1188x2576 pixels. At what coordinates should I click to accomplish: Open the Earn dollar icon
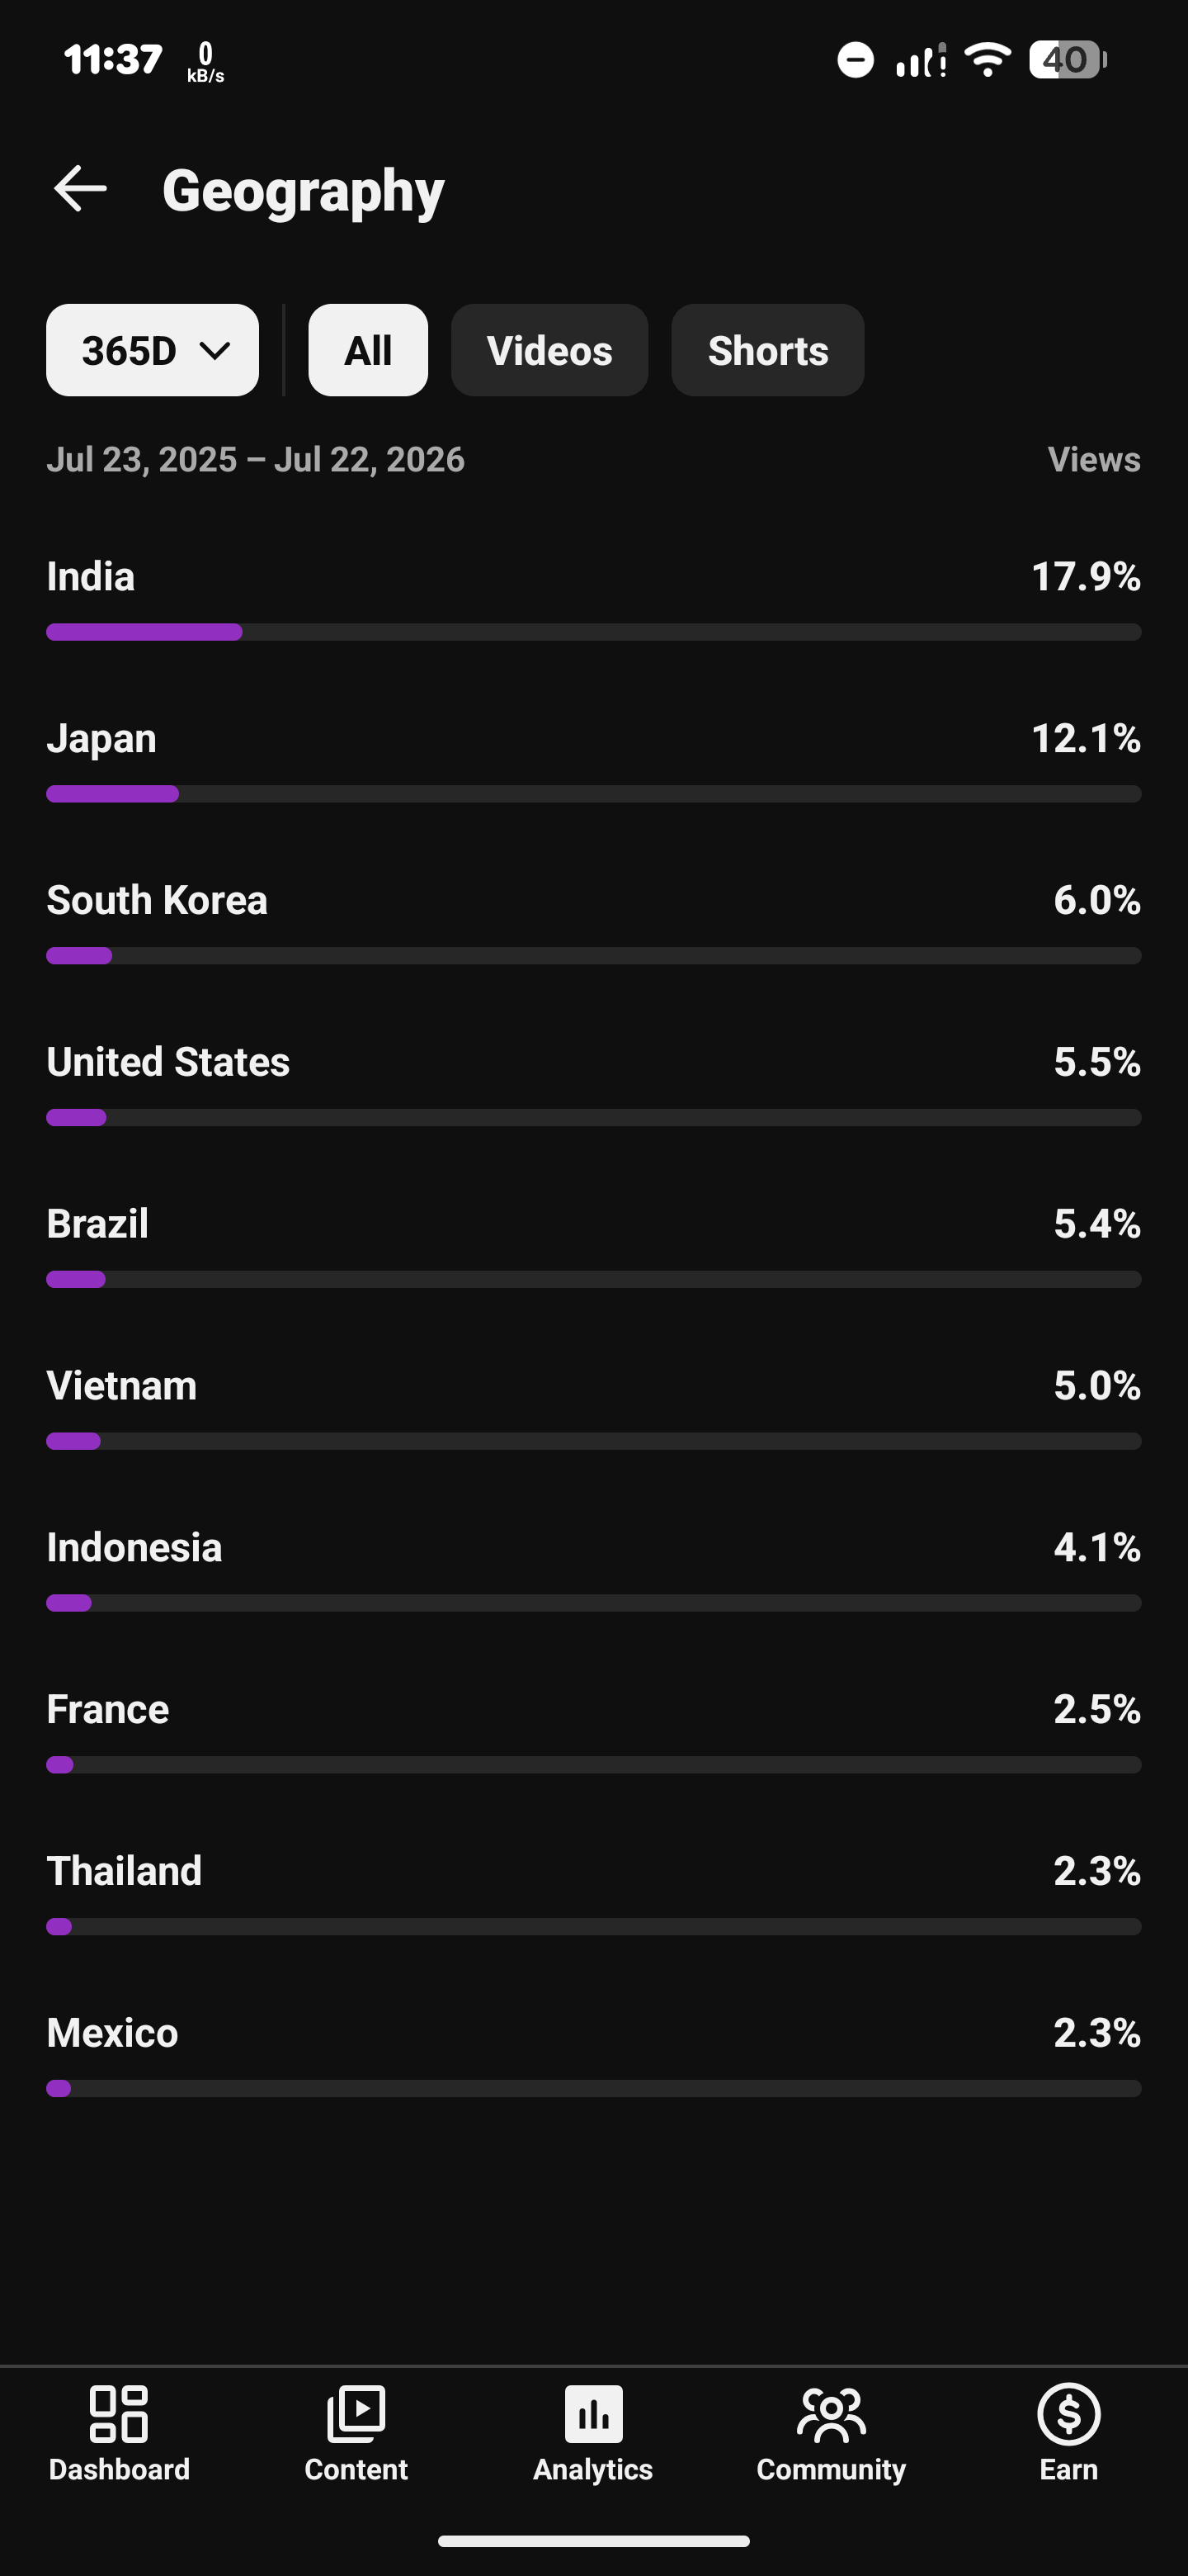point(1068,2414)
